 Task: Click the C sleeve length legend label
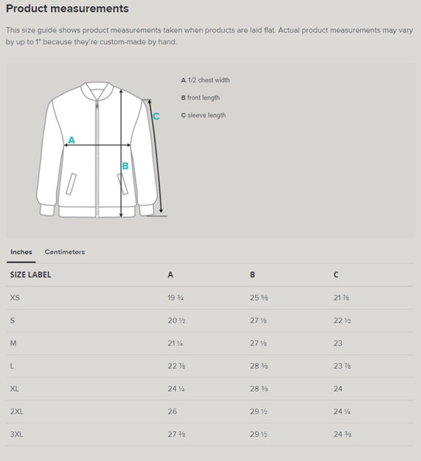[x=203, y=115]
